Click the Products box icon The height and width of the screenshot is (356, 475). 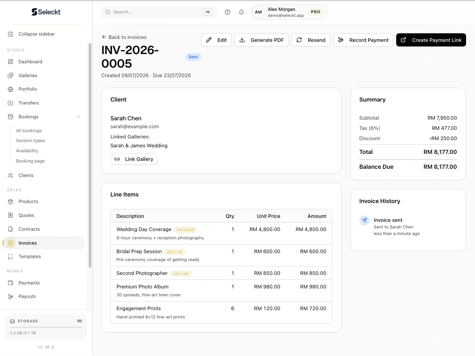pyautogui.click(x=11, y=201)
